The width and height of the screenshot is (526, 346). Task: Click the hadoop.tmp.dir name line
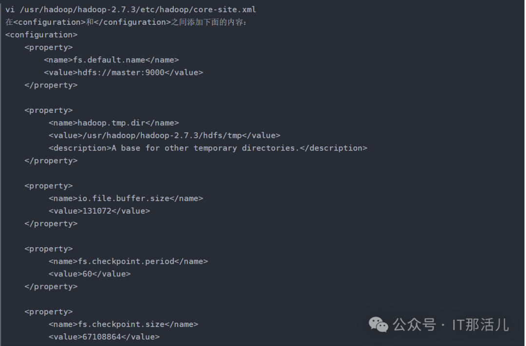point(113,123)
